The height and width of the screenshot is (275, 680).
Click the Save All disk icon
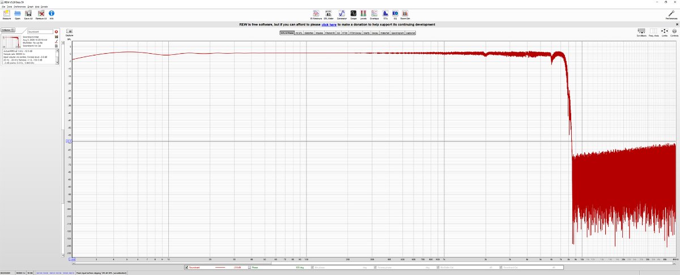[x=28, y=14]
